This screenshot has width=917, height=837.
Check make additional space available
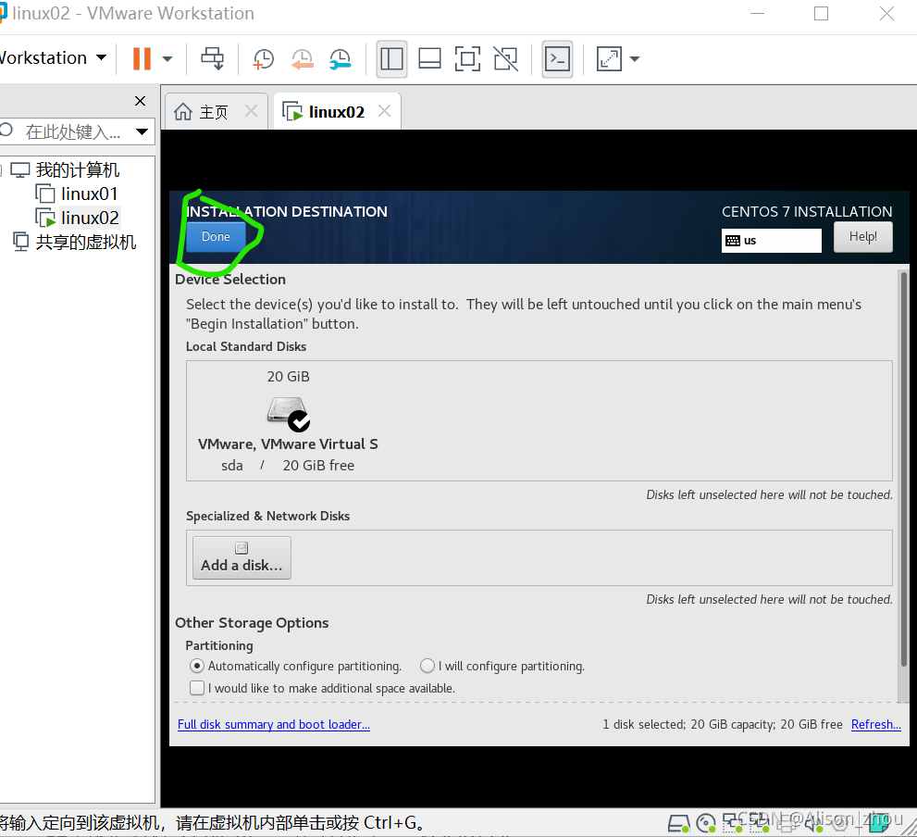point(197,688)
